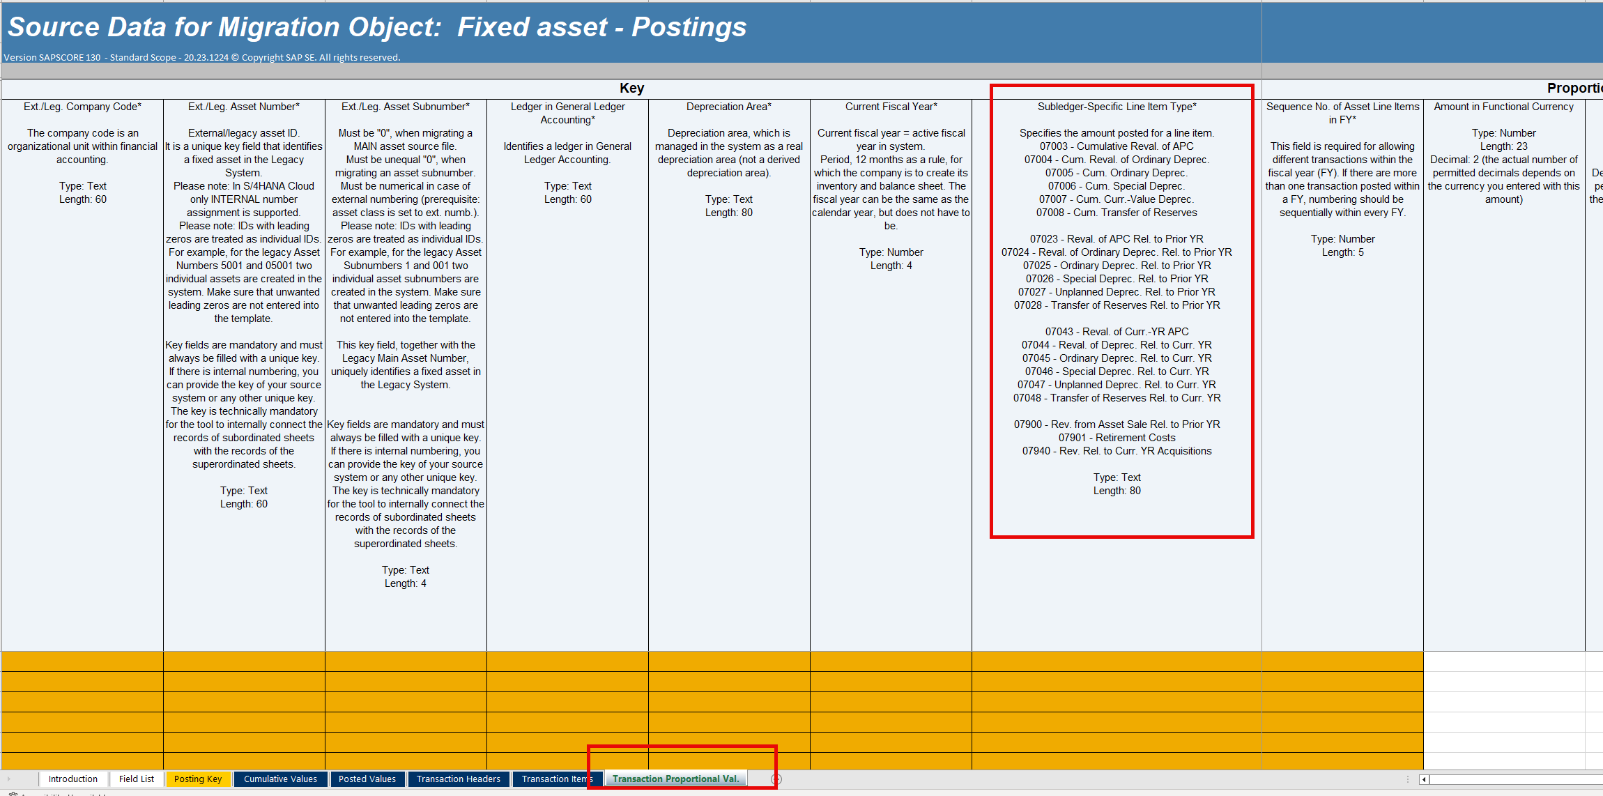Image resolution: width=1603 pixels, height=796 pixels.
Task: Click the horizontal scrollbar left arrow
Action: point(1424,779)
